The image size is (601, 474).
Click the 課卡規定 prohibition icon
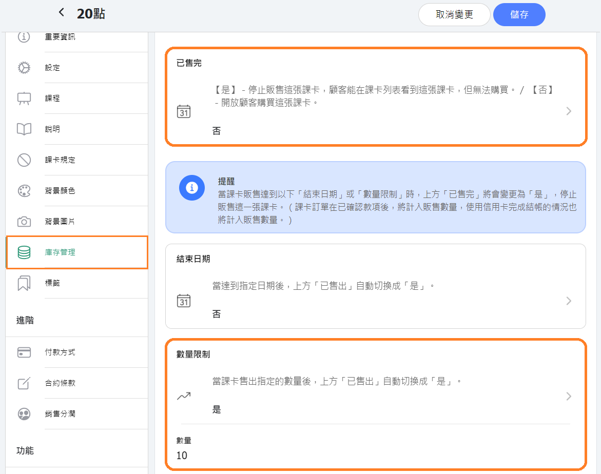(24, 160)
